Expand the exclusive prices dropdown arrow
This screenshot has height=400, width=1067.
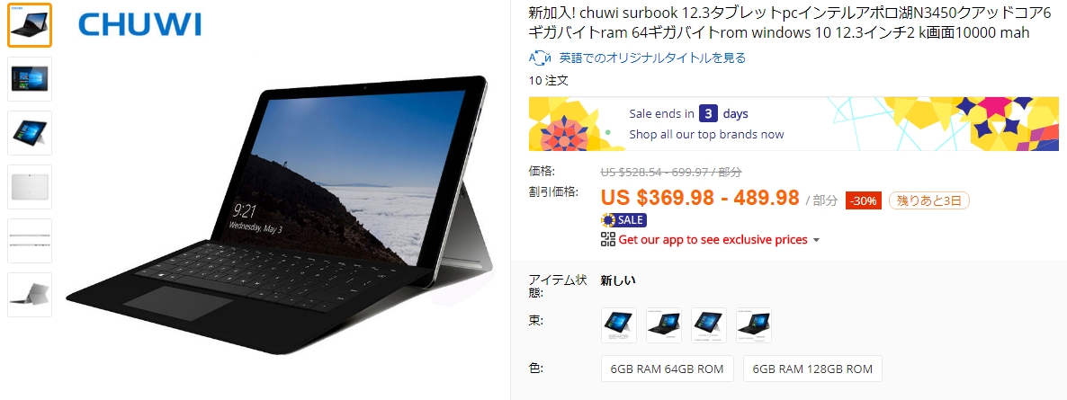817,240
